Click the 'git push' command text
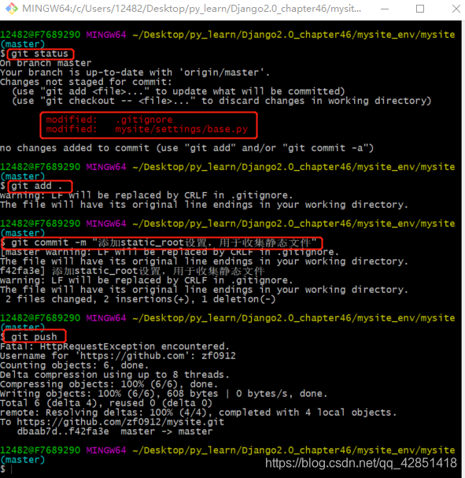This screenshot has height=478, width=465. click(34, 337)
